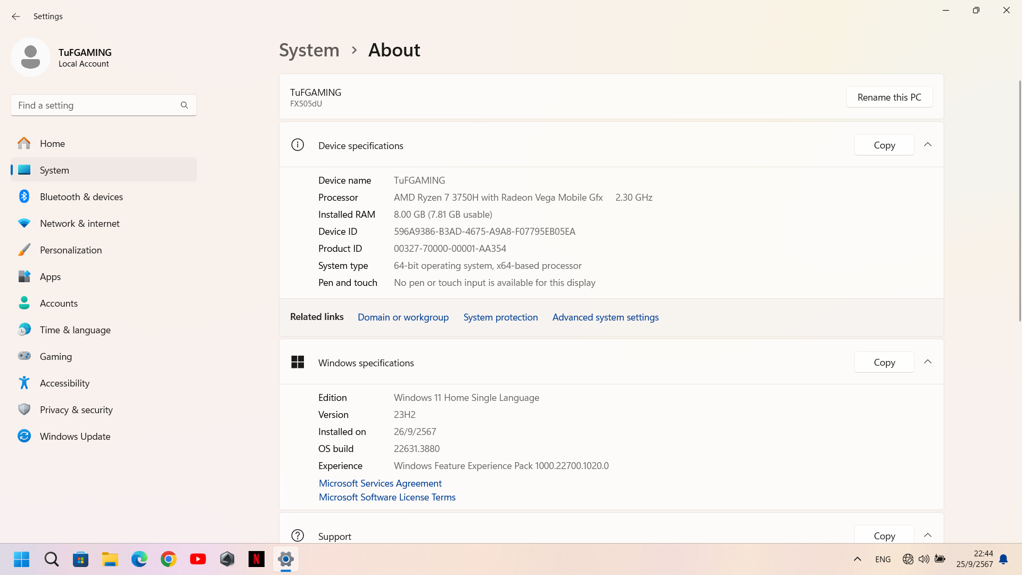This screenshot has height=575, width=1022.
Task: Click the Find a setting search box
Action: tap(104, 105)
